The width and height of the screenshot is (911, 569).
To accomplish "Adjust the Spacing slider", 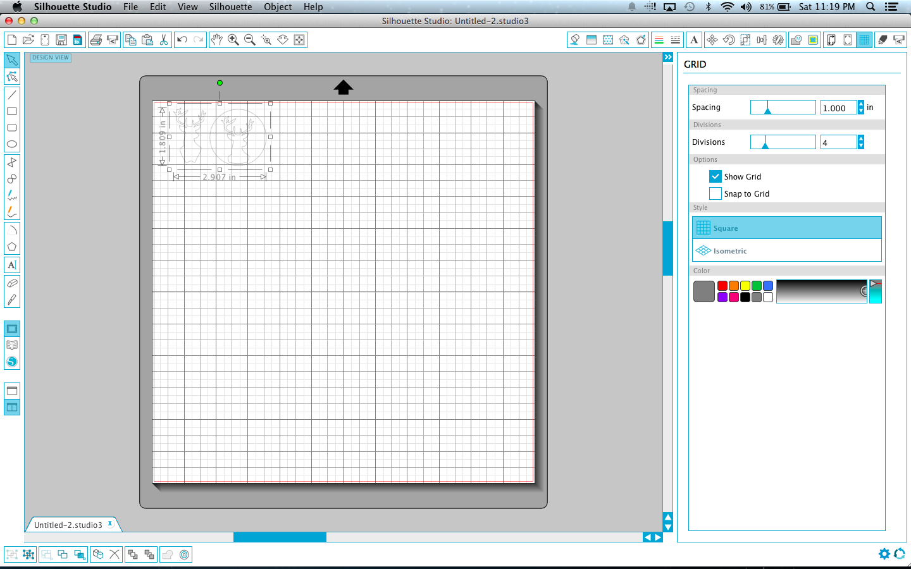I will pyautogui.click(x=783, y=107).
